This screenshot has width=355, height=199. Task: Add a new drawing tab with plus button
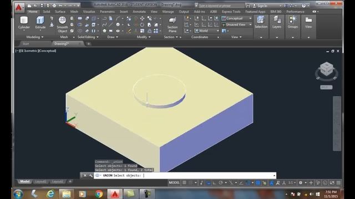[89, 44]
